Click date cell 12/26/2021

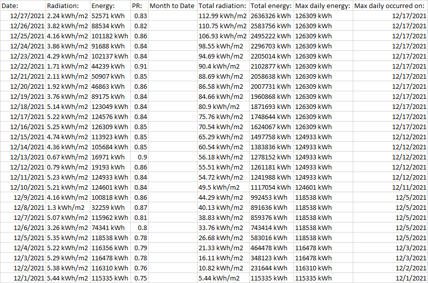[x=23, y=26]
